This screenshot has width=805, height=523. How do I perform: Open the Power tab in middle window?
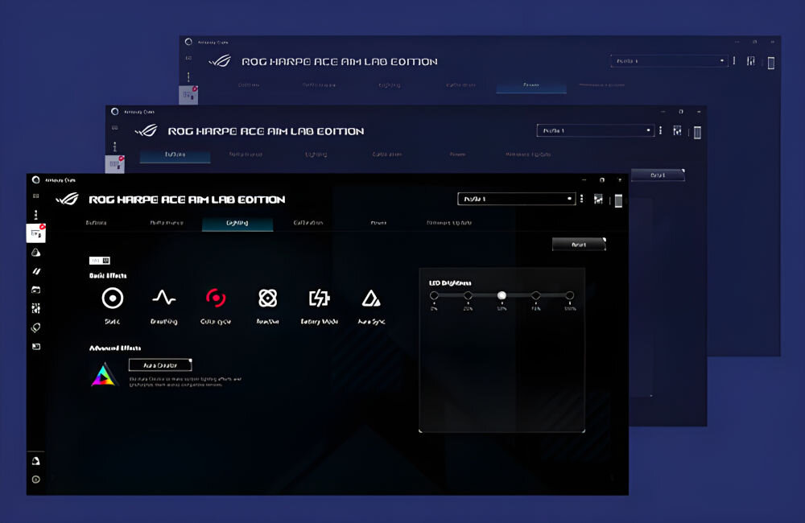click(x=457, y=154)
